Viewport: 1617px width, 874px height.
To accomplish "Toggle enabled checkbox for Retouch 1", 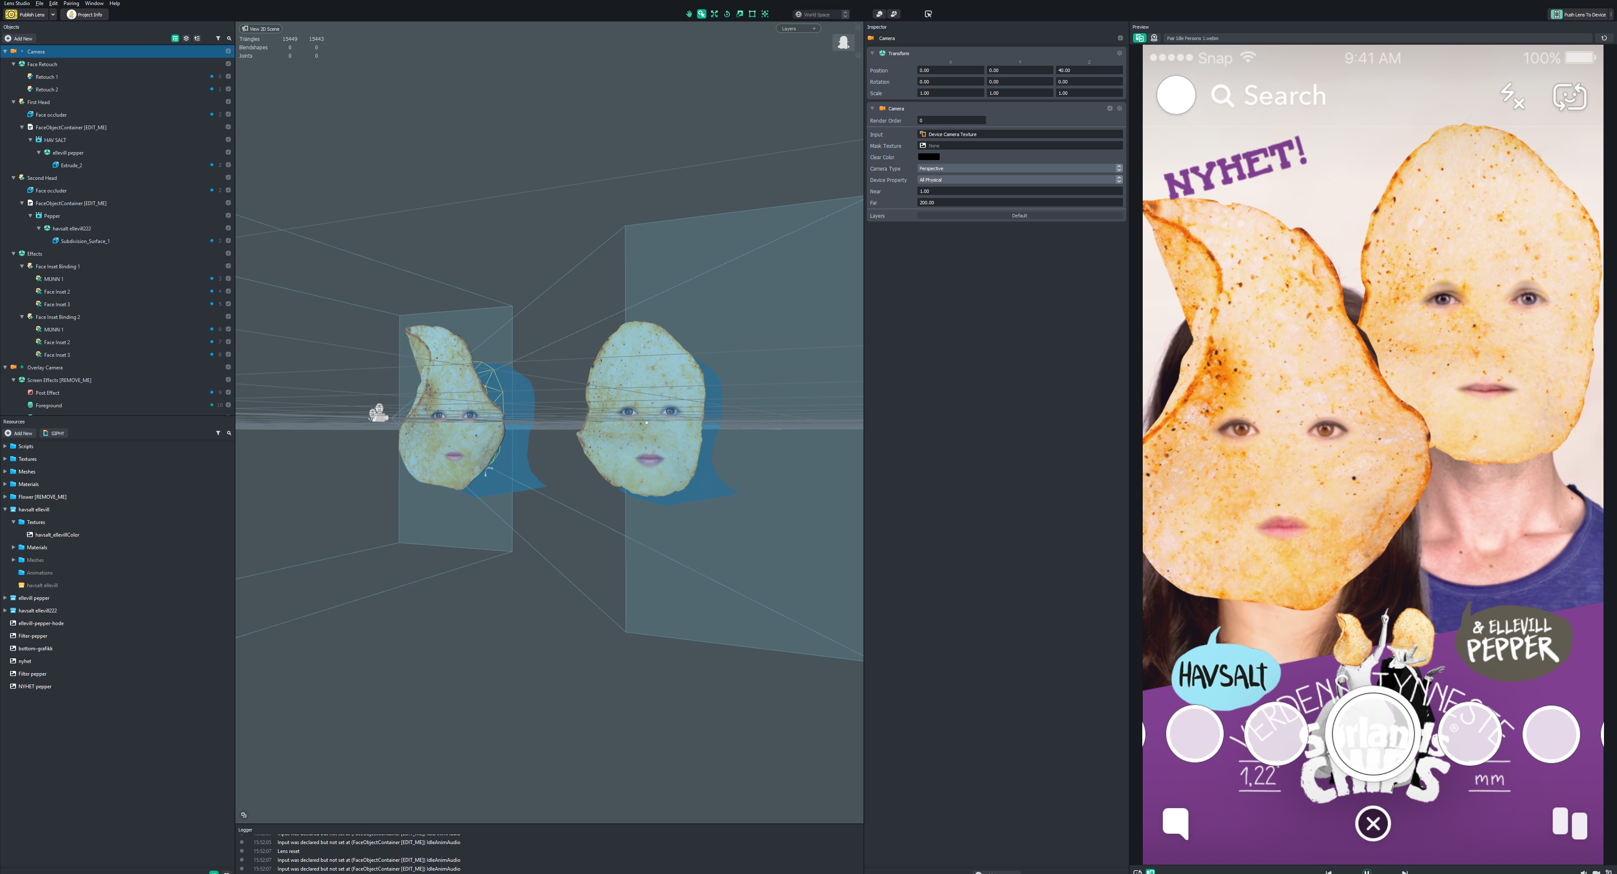I will 228,77.
